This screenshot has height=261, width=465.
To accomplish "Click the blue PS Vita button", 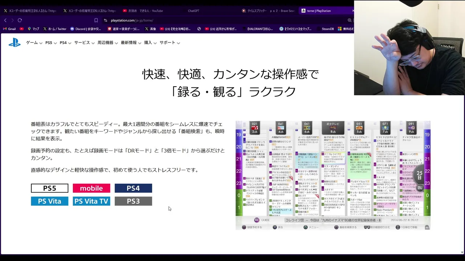I will point(49,201).
